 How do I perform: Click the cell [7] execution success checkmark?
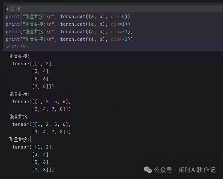pyautogui.click(x=8, y=47)
